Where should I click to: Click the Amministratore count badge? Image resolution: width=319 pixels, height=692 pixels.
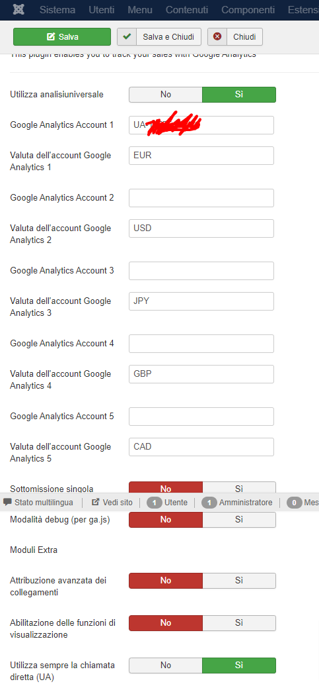209,502
